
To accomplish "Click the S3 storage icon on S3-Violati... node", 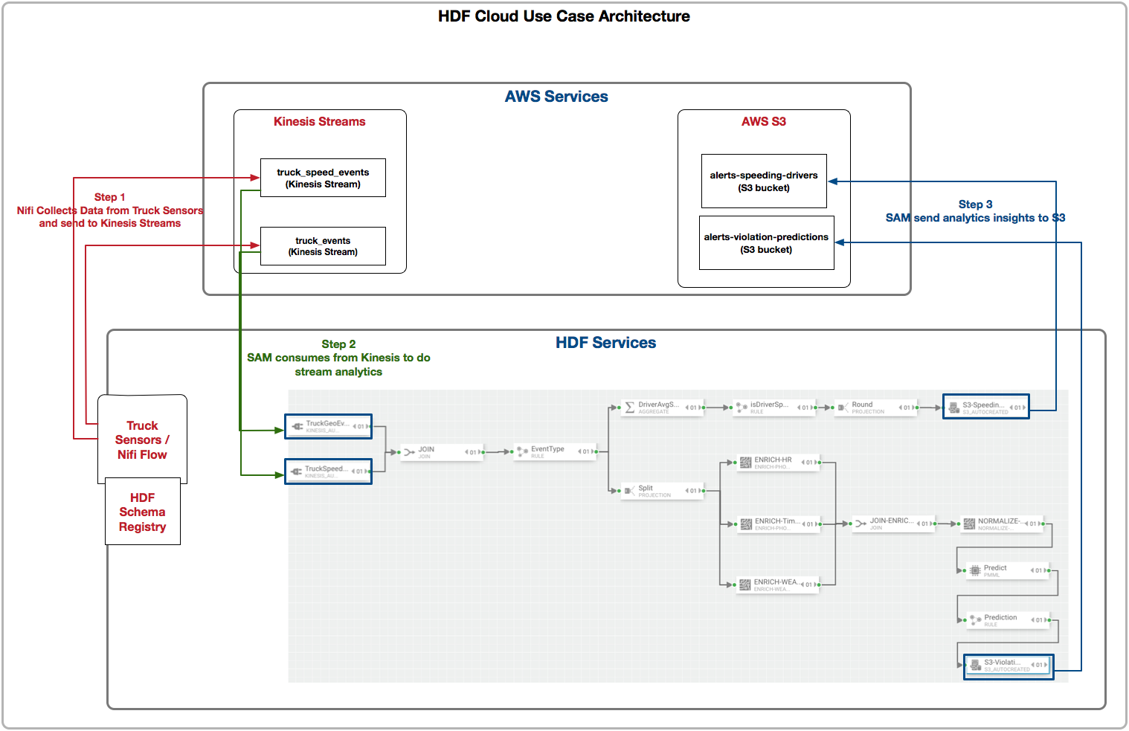I will (975, 665).
